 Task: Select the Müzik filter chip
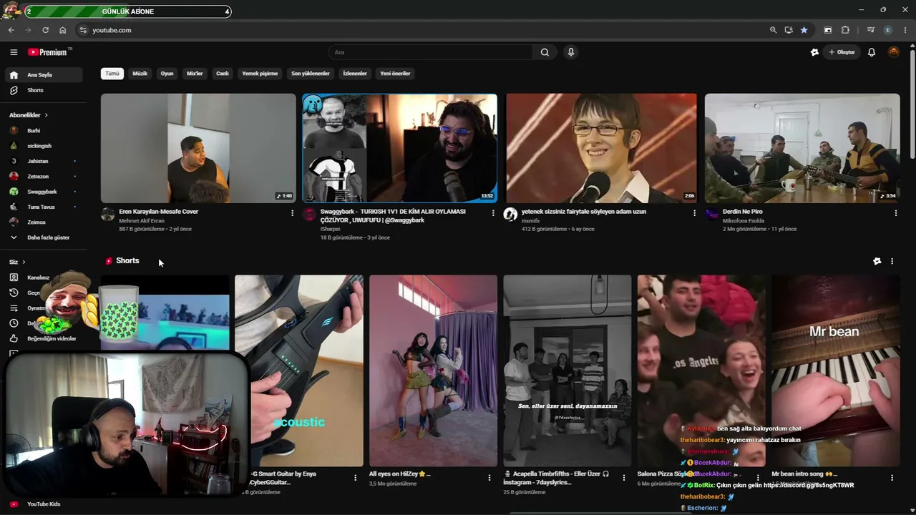(140, 74)
